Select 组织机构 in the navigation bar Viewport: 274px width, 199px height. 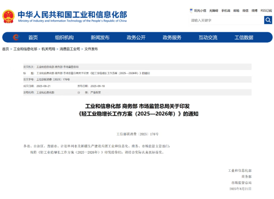coord(64,38)
